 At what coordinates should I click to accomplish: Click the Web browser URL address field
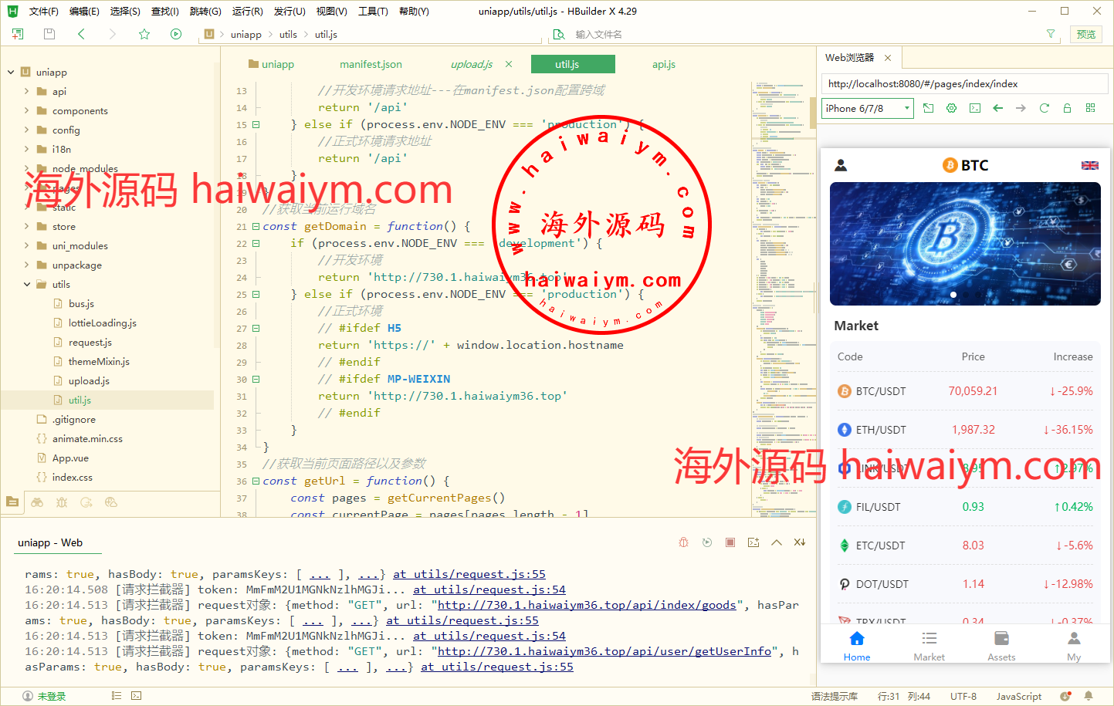point(964,83)
